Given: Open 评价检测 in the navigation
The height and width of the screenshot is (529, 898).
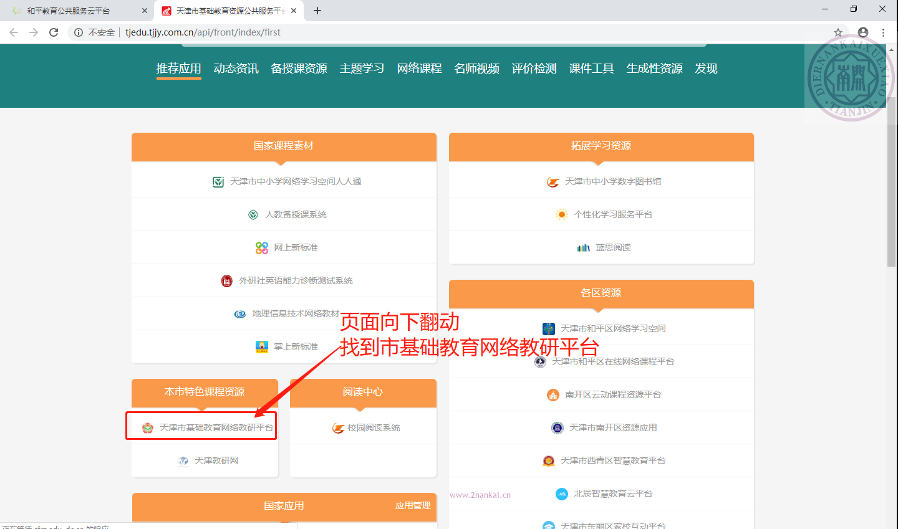Looking at the screenshot, I should 534,69.
